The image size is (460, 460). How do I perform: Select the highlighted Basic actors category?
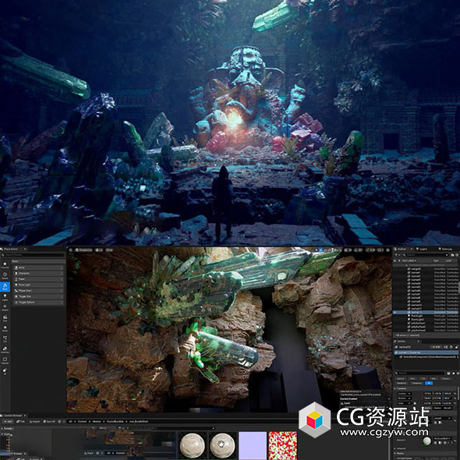[x=5, y=287]
